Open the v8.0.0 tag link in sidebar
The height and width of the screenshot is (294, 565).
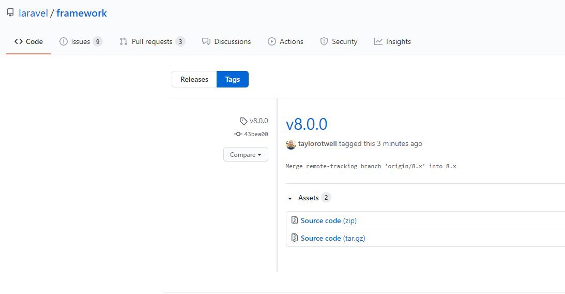click(x=258, y=121)
